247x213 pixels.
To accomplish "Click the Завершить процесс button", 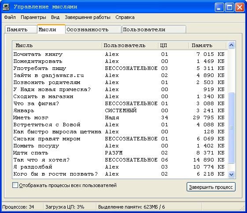I will coord(211,187).
